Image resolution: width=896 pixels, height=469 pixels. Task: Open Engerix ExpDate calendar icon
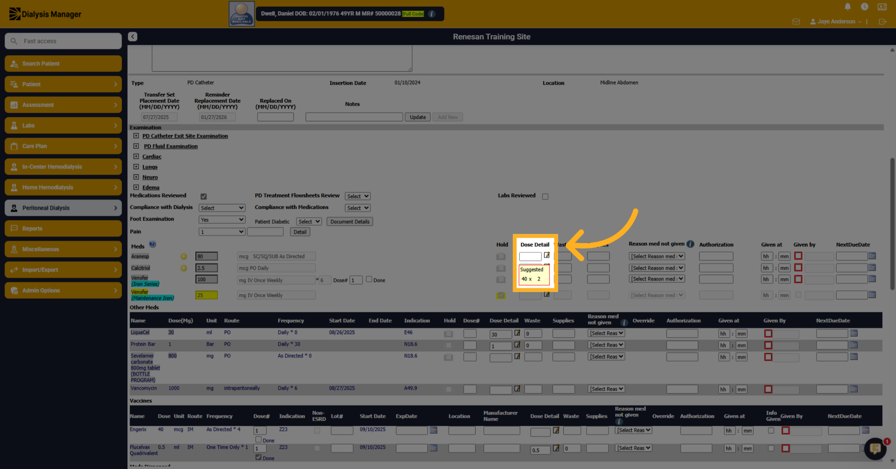pyautogui.click(x=433, y=430)
